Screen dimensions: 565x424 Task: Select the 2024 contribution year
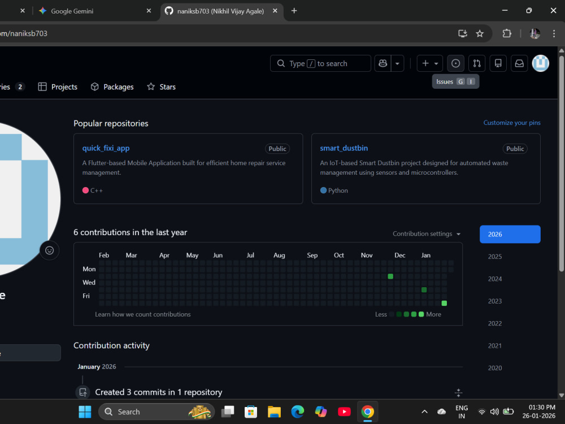(495, 279)
